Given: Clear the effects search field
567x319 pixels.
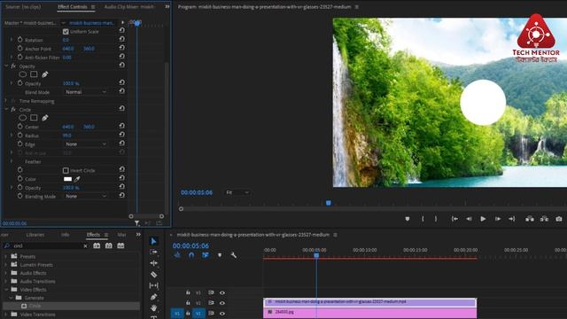Looking at the screenshot, I should pyautogui.click(x=85, y=246).
